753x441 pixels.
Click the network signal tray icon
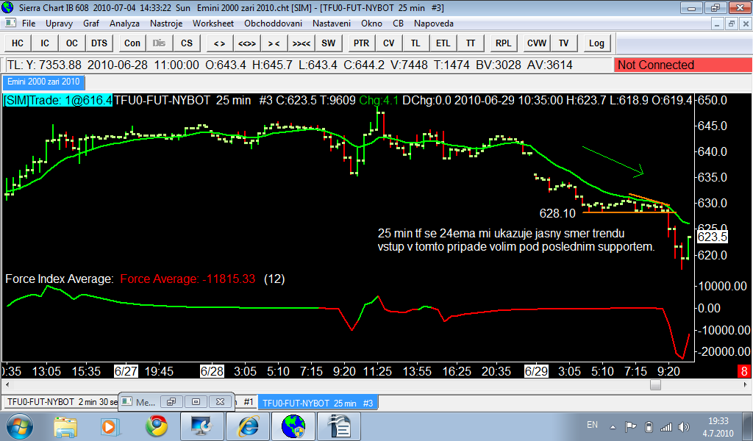click(x=666, y=426)
